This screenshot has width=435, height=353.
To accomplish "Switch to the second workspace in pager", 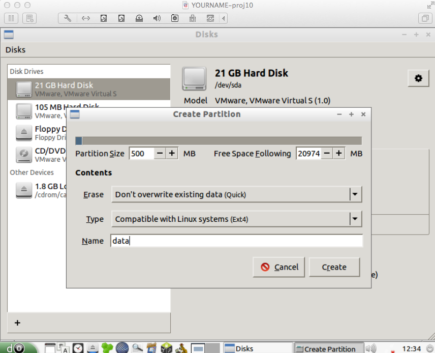I will click(x=213, y=348).
